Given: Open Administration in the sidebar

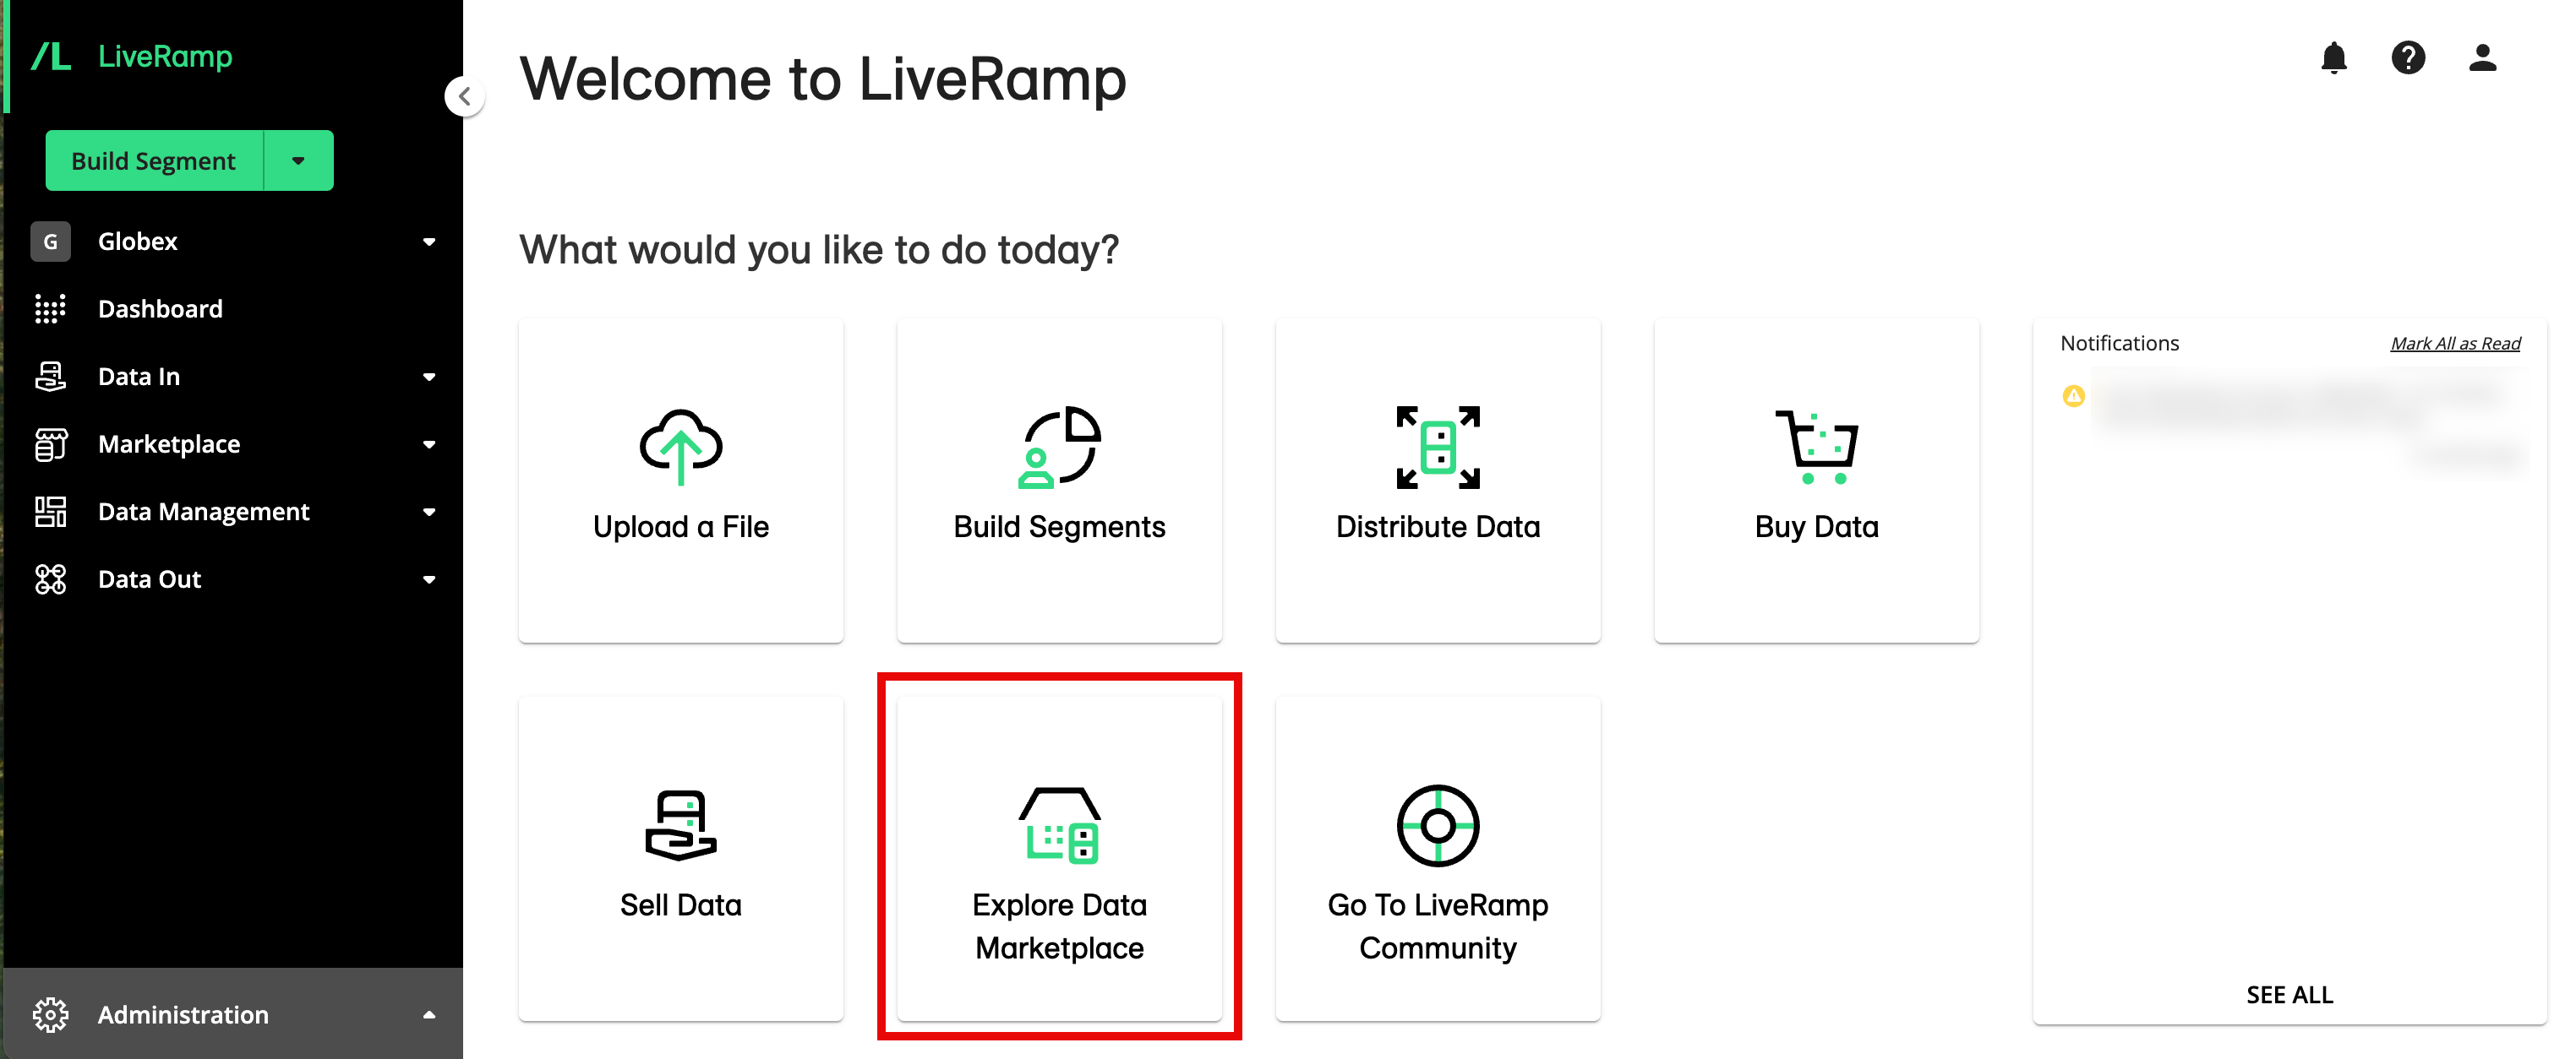Looking at the screenshot, I should (x=183, y=1014).
